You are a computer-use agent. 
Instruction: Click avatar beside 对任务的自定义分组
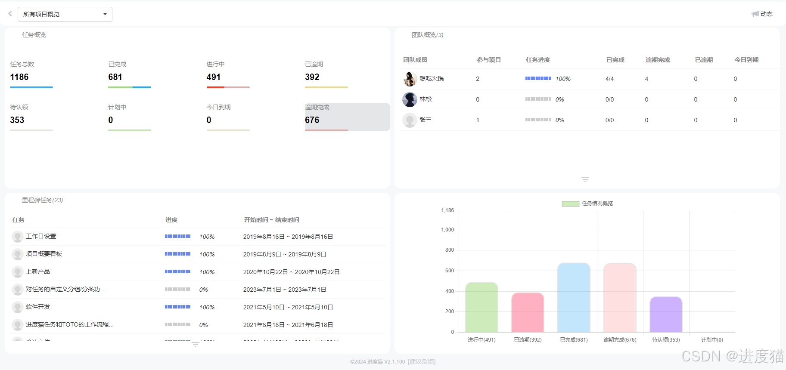(18, 290)
